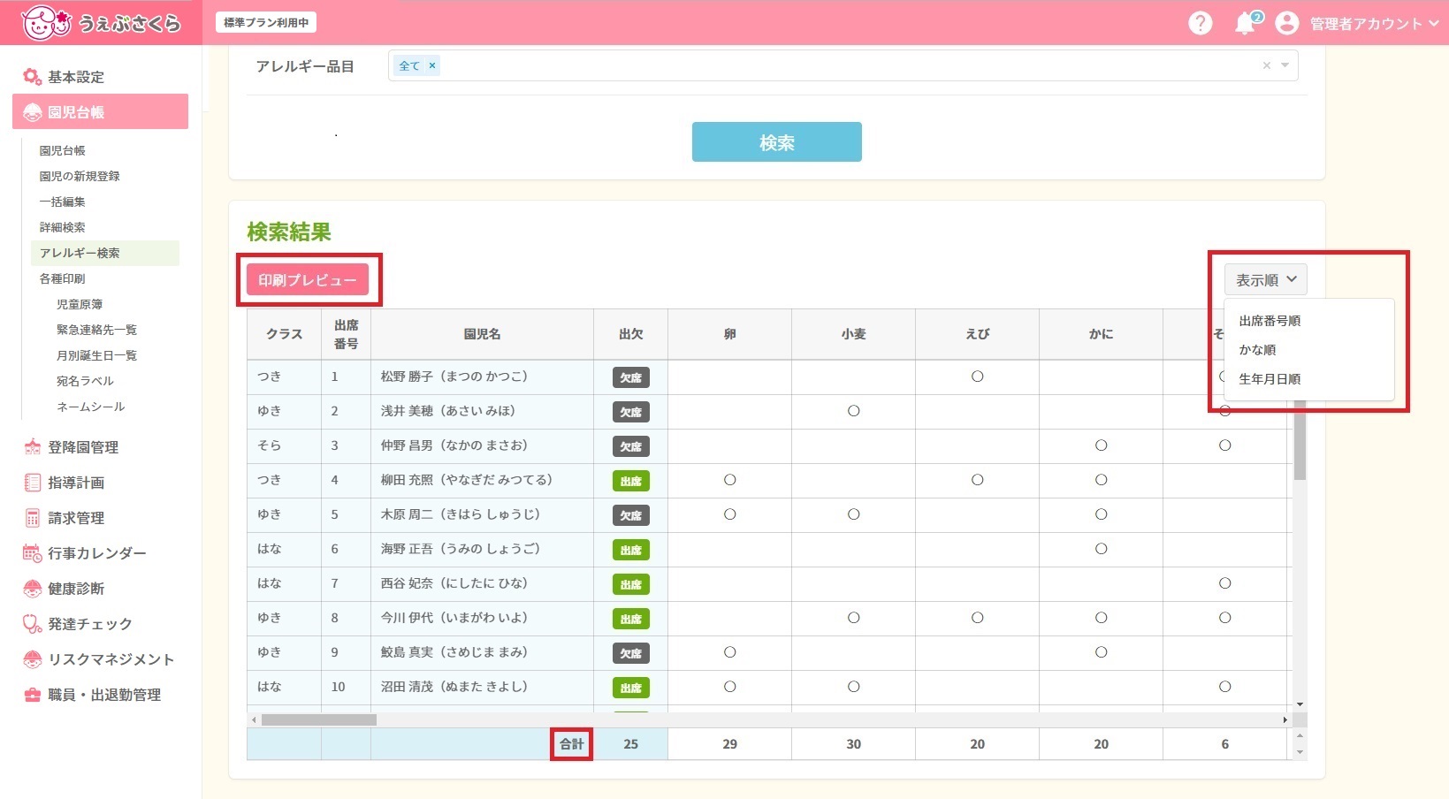The width and height of the screenshot is (1449, 799).
Task: Click the results horizontal scrollbar thumb
Action: 319,719
